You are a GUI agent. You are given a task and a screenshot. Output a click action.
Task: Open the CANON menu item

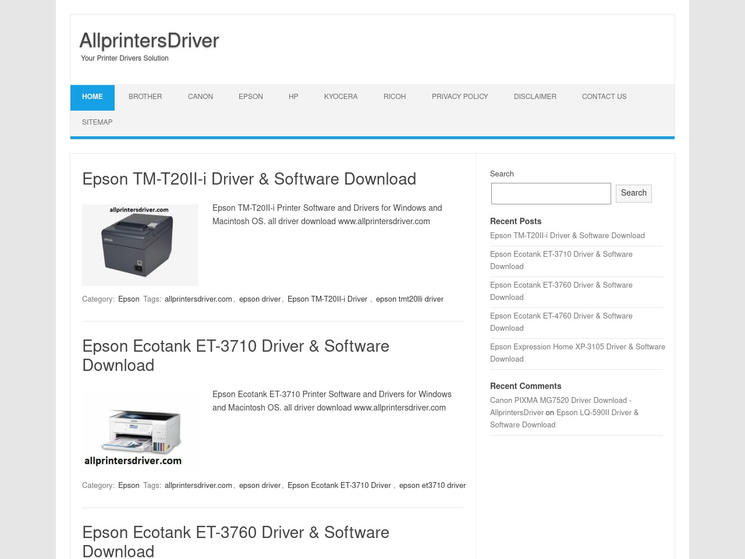(x=200, y=97)
